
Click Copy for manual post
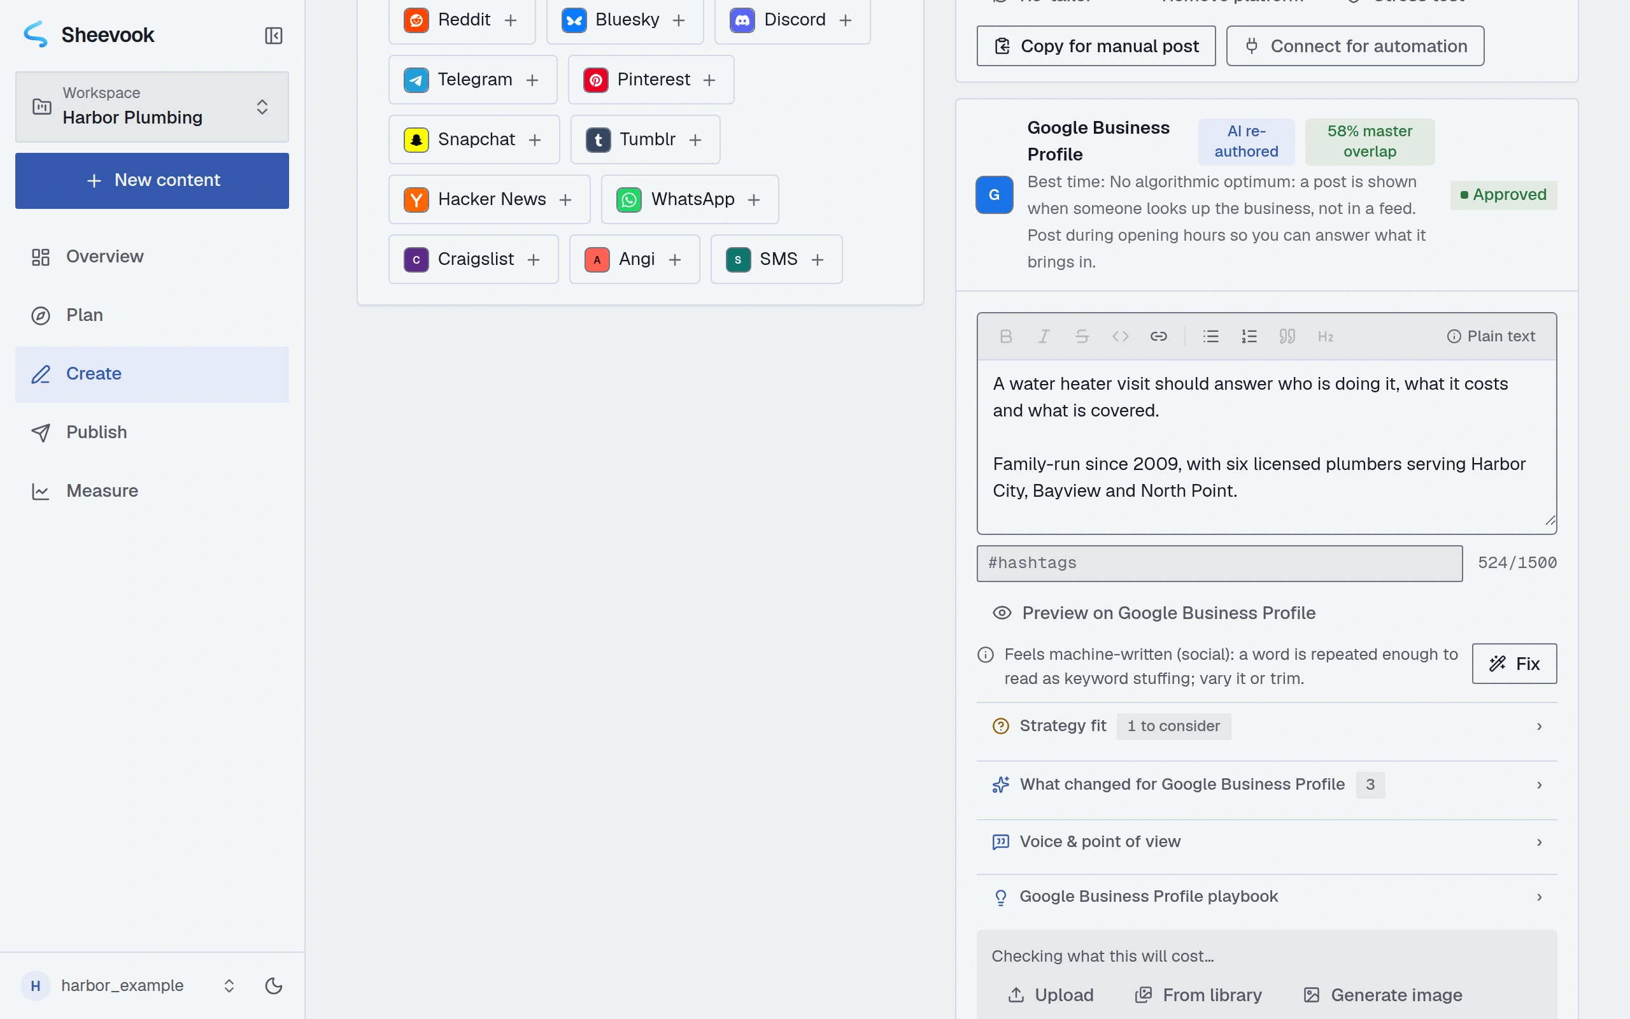pos(1096,46)
